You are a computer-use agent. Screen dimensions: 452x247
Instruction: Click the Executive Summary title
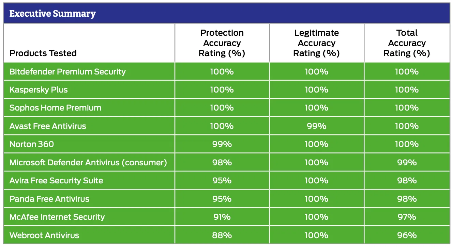pos(52,14)
